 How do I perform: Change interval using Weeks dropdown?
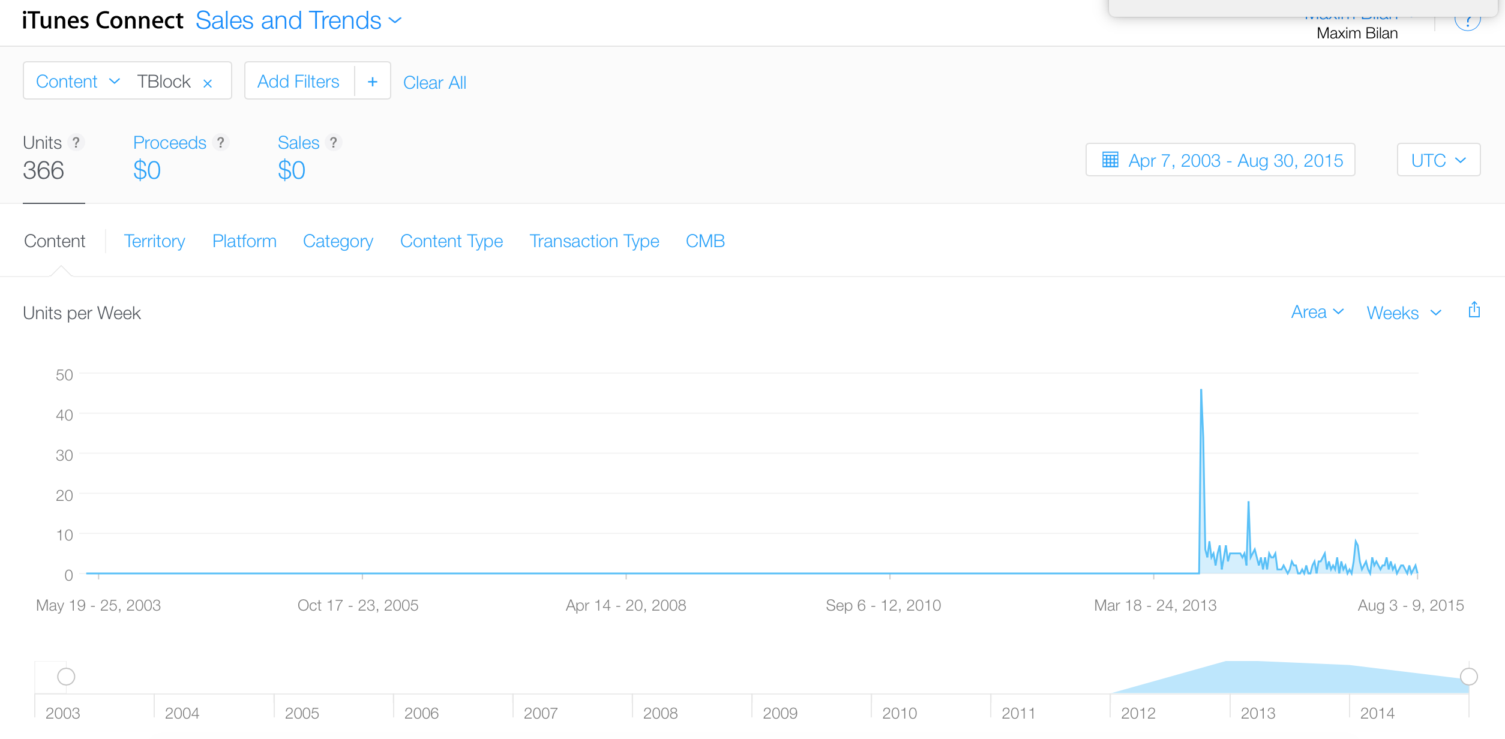coord(1404,313)
